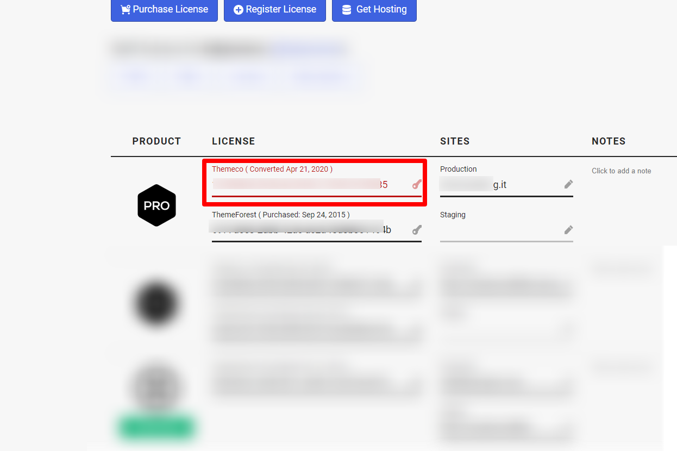Open the Register License button
The image size is (677, 451).
274,10
